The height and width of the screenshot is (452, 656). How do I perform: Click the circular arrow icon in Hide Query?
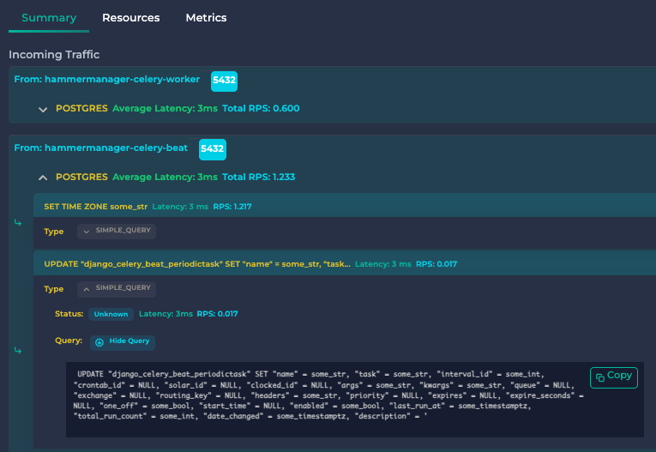99,342
